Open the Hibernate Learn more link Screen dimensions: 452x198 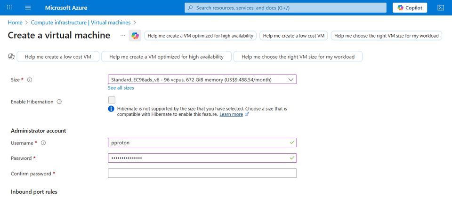pos(231,114)
